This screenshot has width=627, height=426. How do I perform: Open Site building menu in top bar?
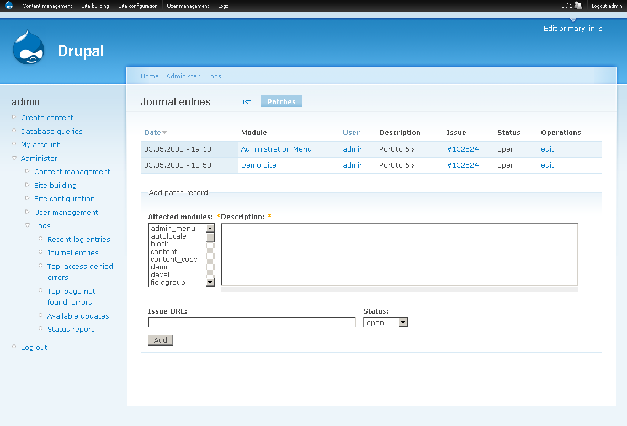tap(95, 6)
